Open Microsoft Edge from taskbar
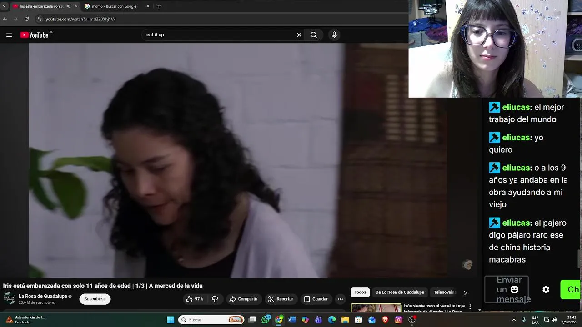 pyautogui.click(x=332, y=320)
